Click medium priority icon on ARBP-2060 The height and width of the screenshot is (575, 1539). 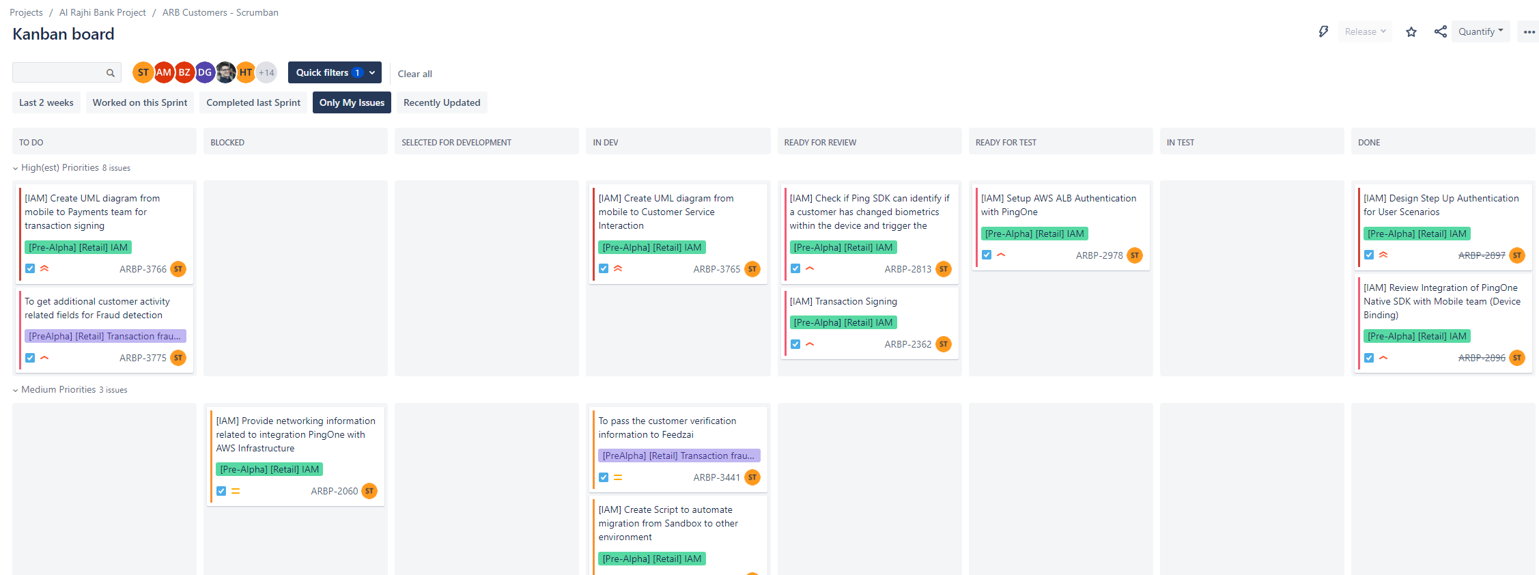tap(236, 491)
